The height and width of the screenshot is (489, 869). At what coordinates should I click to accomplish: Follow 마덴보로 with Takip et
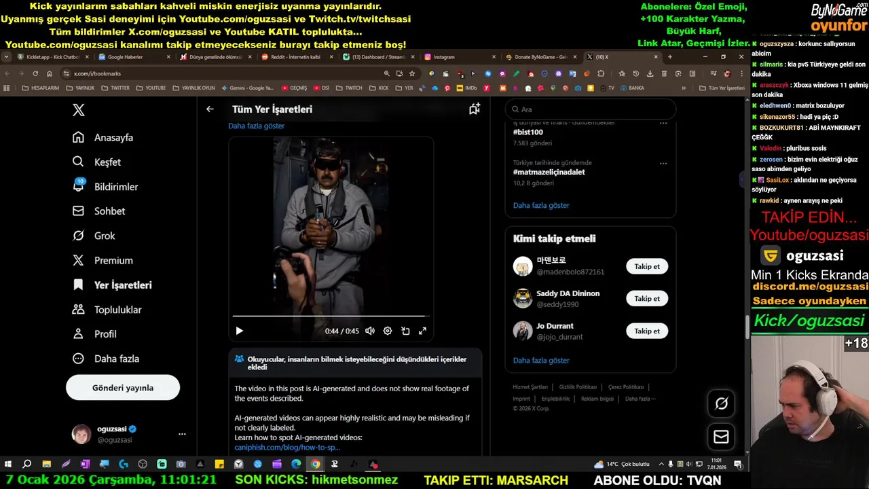click(647, 266)
